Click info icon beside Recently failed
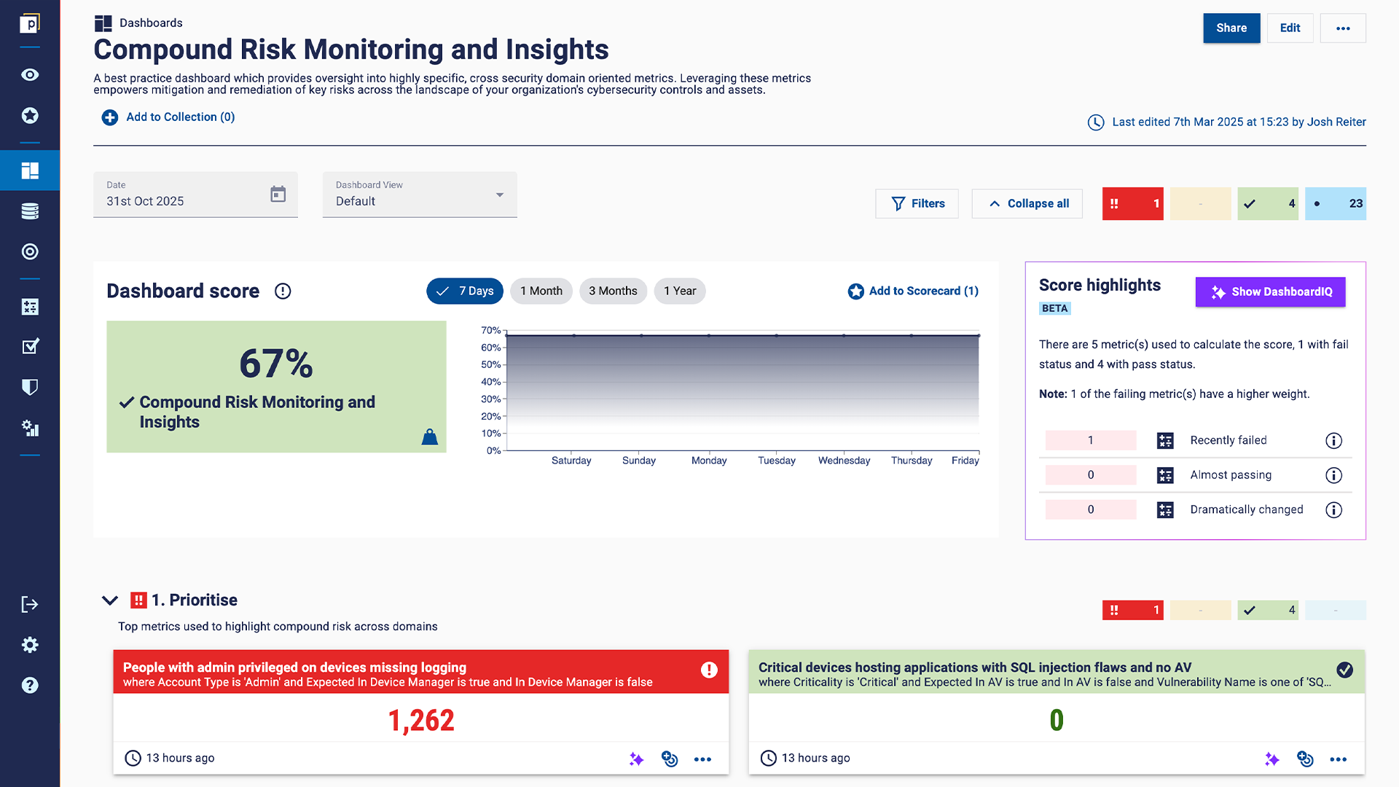This screenshot has width=1399, height=787. [x=1333, y=440]
